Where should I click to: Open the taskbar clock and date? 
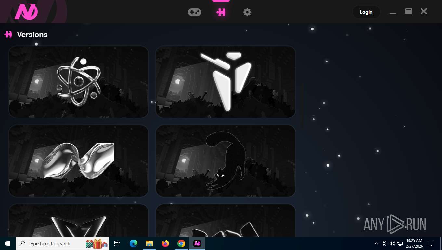tap(414, 243)
